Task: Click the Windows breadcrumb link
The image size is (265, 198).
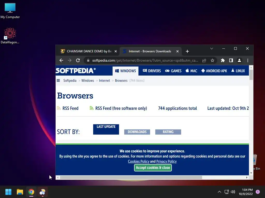Action: (87, 80)
